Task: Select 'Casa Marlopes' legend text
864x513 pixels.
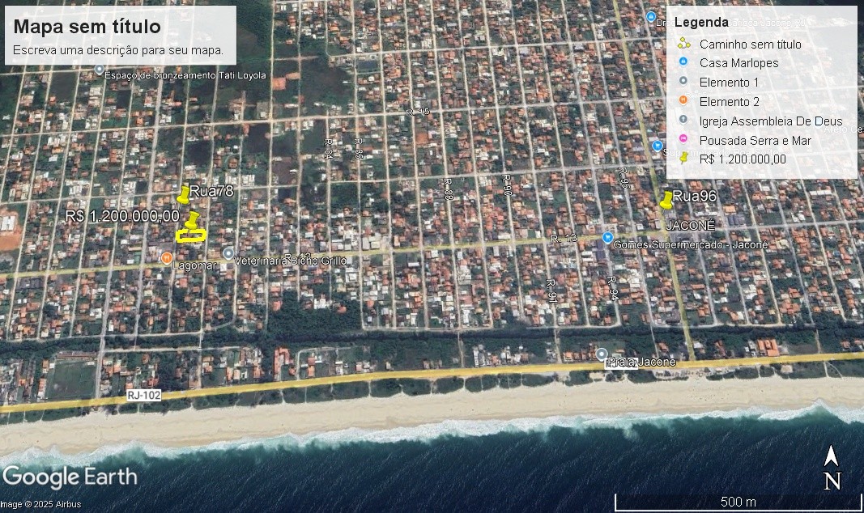Action: pyautogui.click(x=739, y=63)
